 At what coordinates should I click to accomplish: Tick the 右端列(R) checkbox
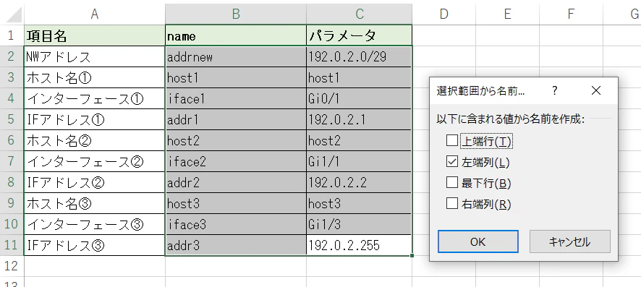click(x=451, y=204)
